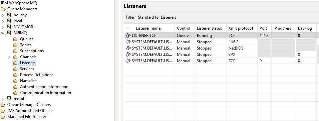
Task: Sort by Listener name column header
Action: [x=149, y=28]
